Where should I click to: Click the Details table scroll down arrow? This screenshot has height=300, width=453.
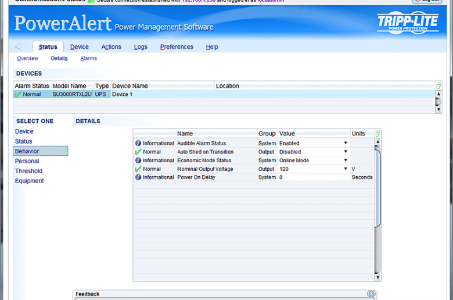coord(378,277)
